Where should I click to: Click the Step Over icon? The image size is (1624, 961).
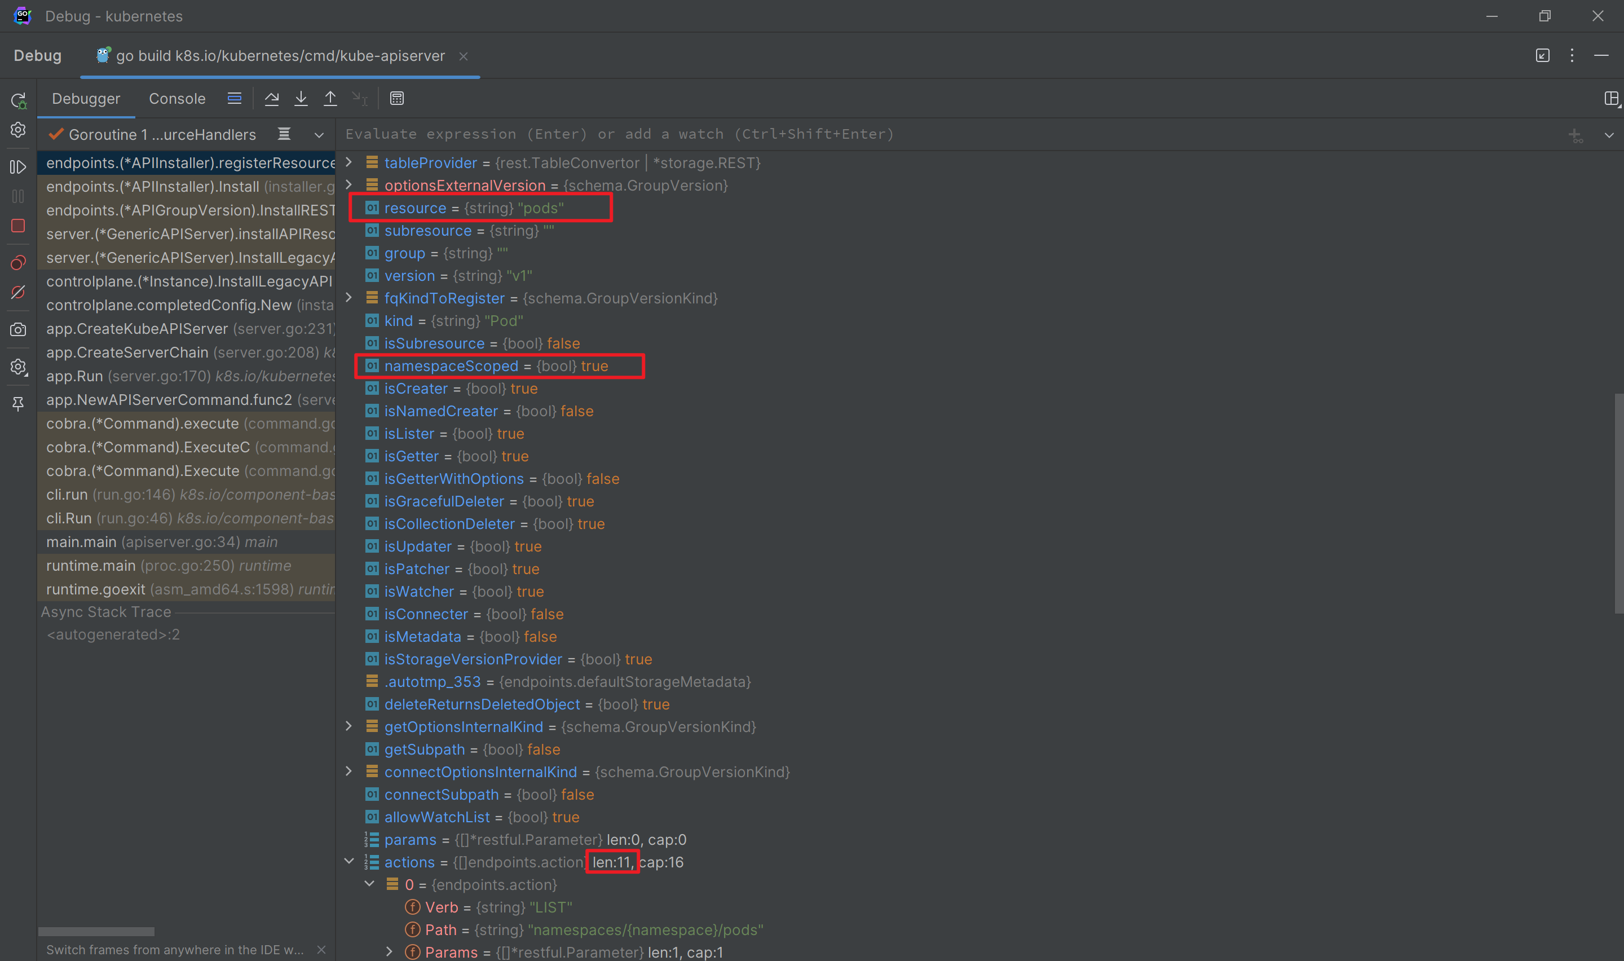(272, 99)
